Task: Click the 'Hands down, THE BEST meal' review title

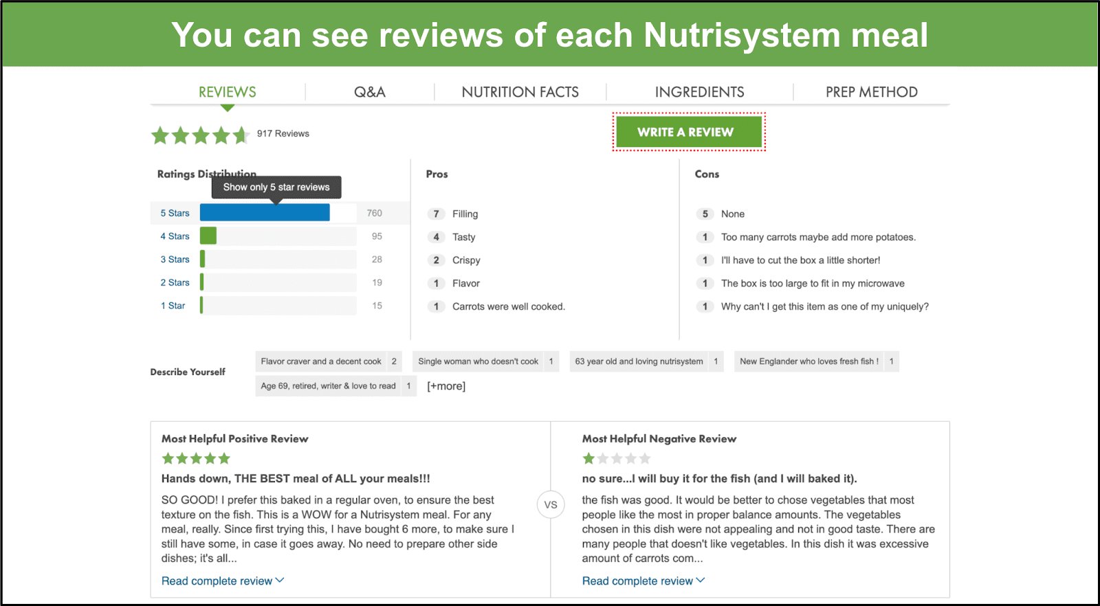Action: [x=296, y=479]
